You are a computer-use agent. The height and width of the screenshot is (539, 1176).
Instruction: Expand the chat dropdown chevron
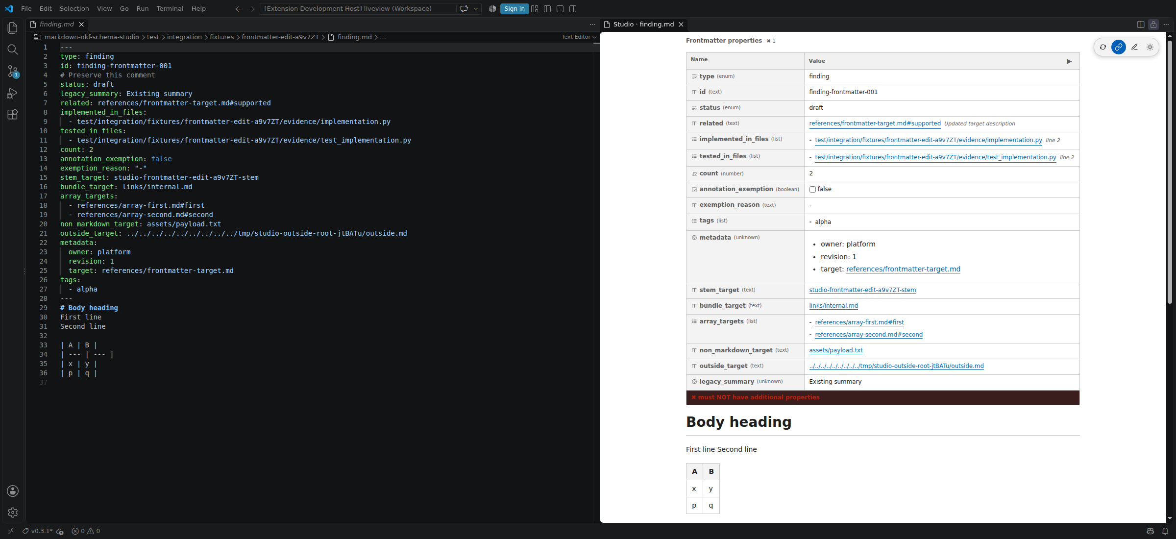tap(476, 9)
